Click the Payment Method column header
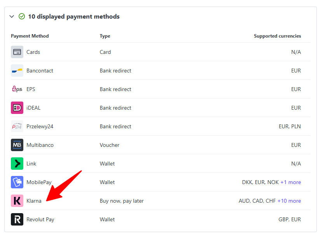 click(x=30, y=36)
